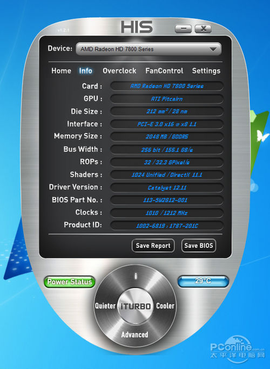This screenshot has height=369, width=270.
Task: Click the info 'i' icon on the dial
Action: point(136,276)
